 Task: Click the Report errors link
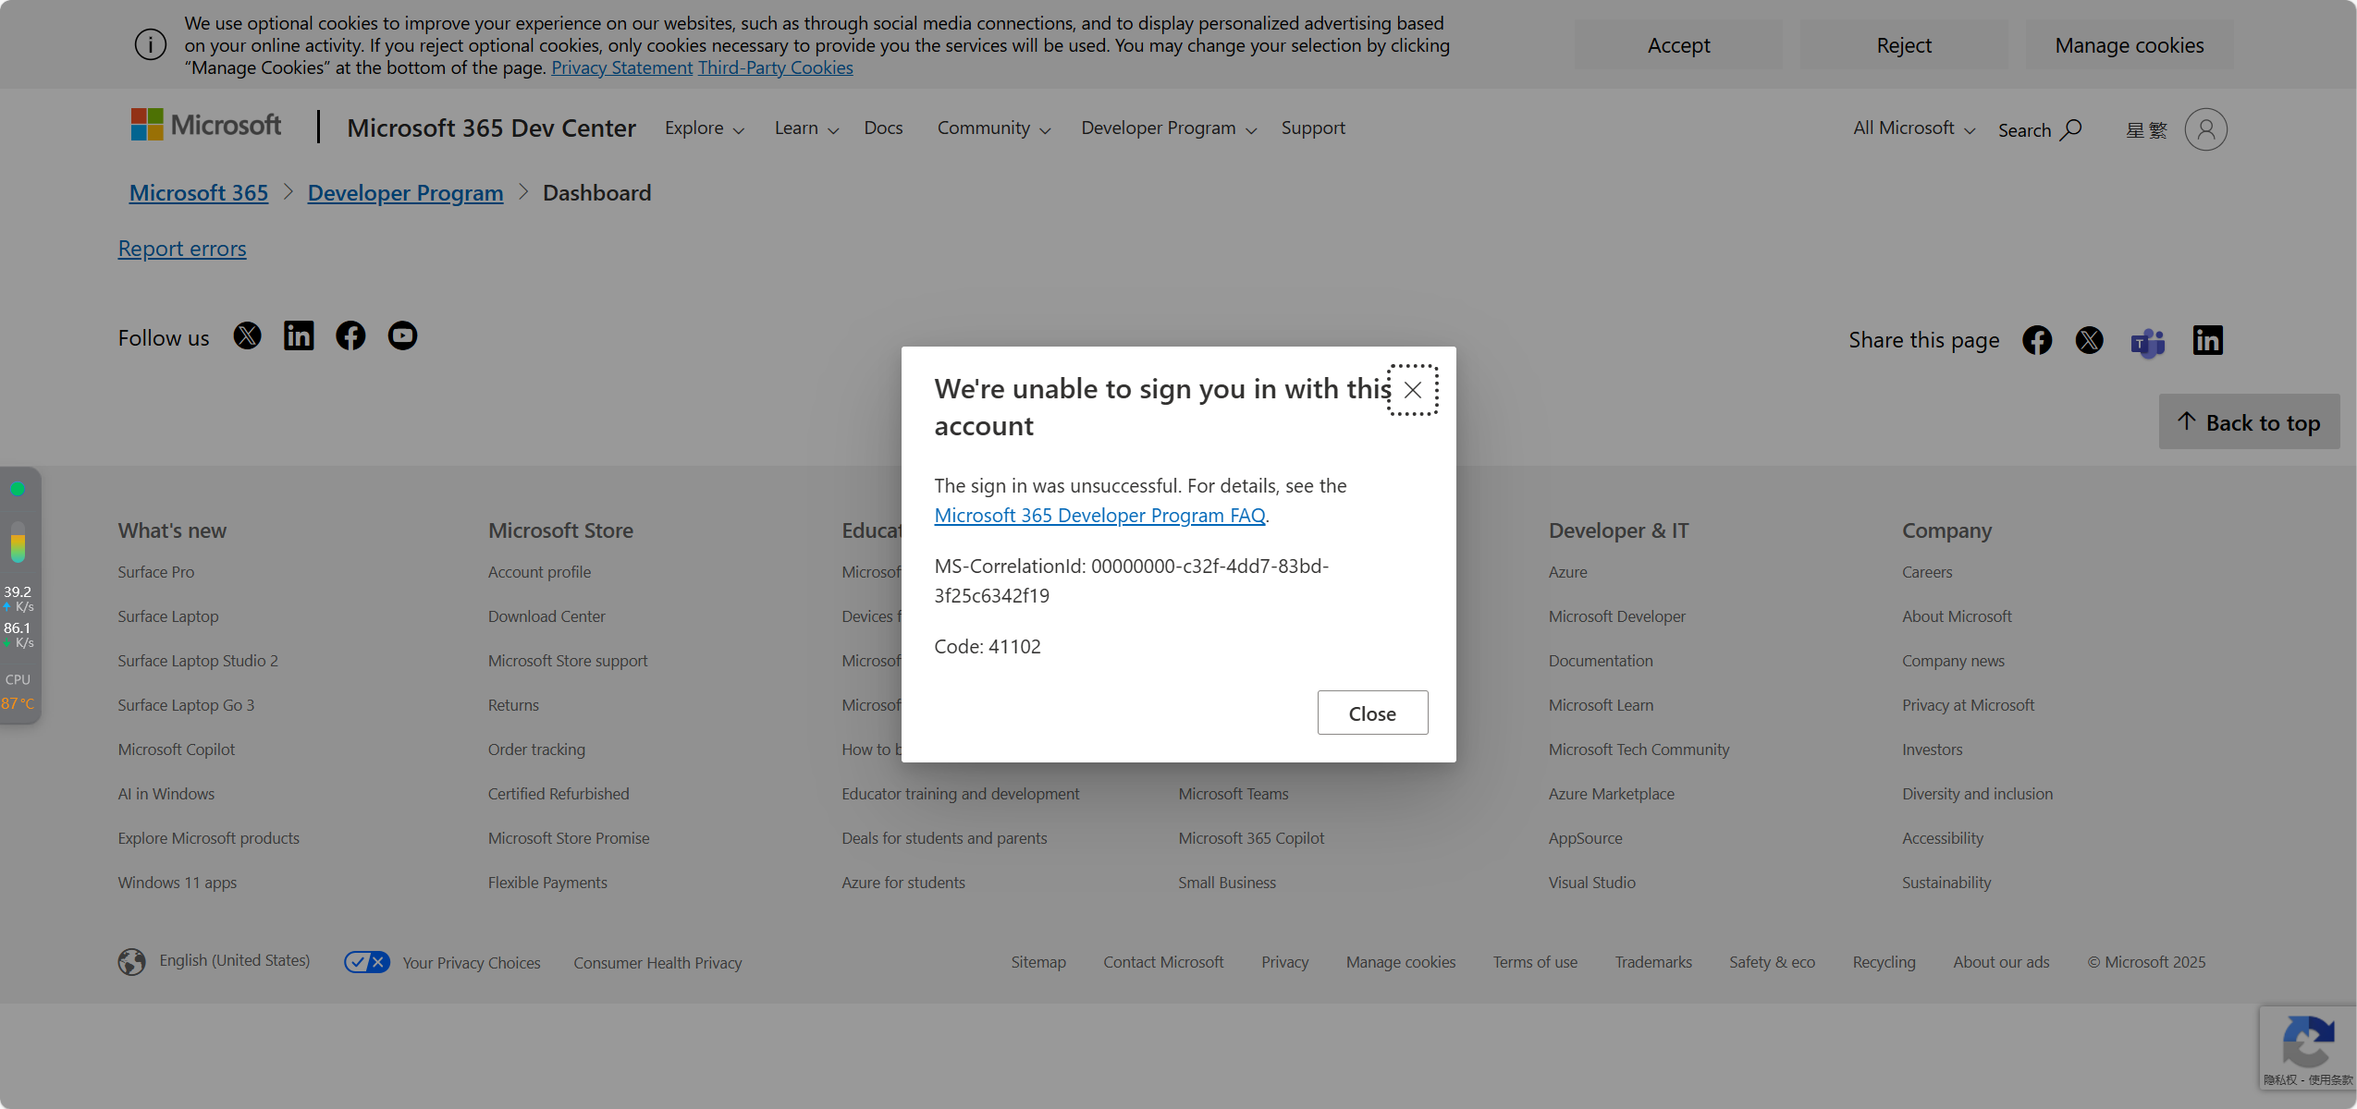click(x=182, y=249)
